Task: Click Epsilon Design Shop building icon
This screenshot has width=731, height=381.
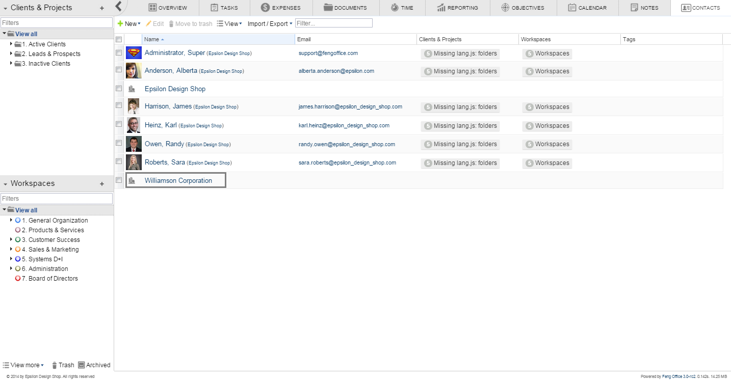Action: click(x=132, y=89)
